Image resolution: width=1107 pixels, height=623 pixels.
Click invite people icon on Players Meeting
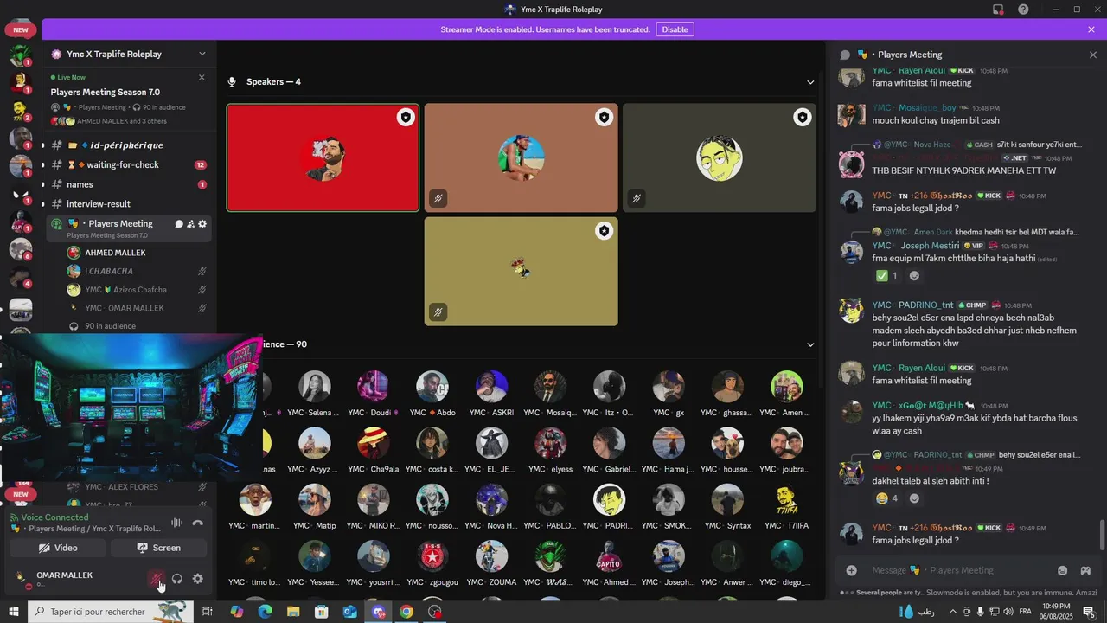click(x=191, y=223)
